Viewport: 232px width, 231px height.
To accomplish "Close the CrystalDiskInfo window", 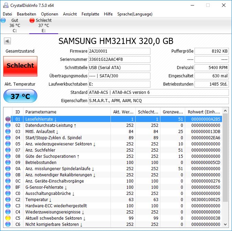I will [224, 5].
